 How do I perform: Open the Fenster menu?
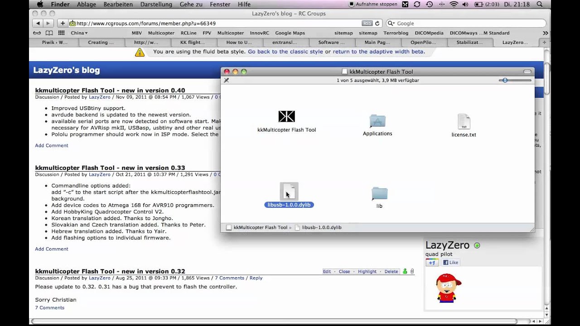[220, 4]
